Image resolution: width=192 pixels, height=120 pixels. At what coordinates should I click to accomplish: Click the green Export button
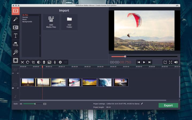coord(168,105)
